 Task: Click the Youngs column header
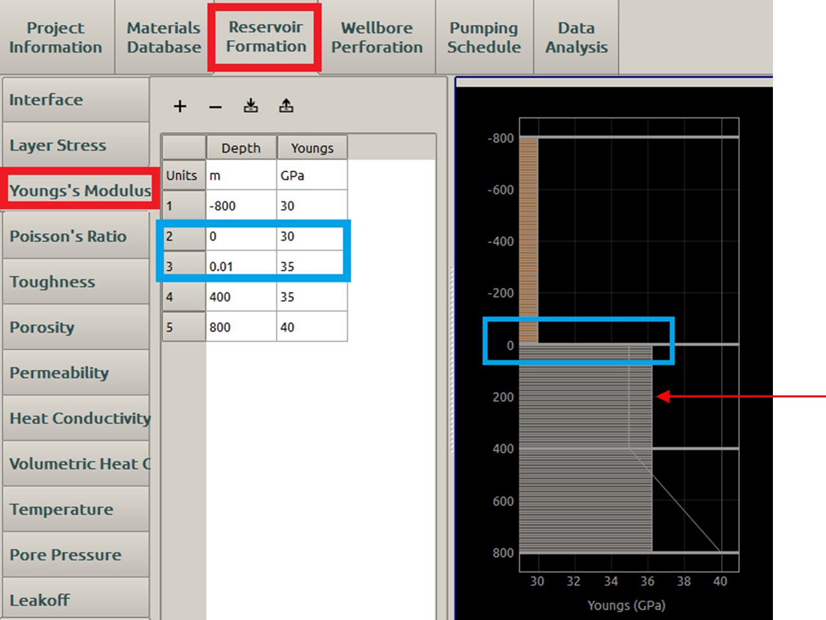click(312, 148)
